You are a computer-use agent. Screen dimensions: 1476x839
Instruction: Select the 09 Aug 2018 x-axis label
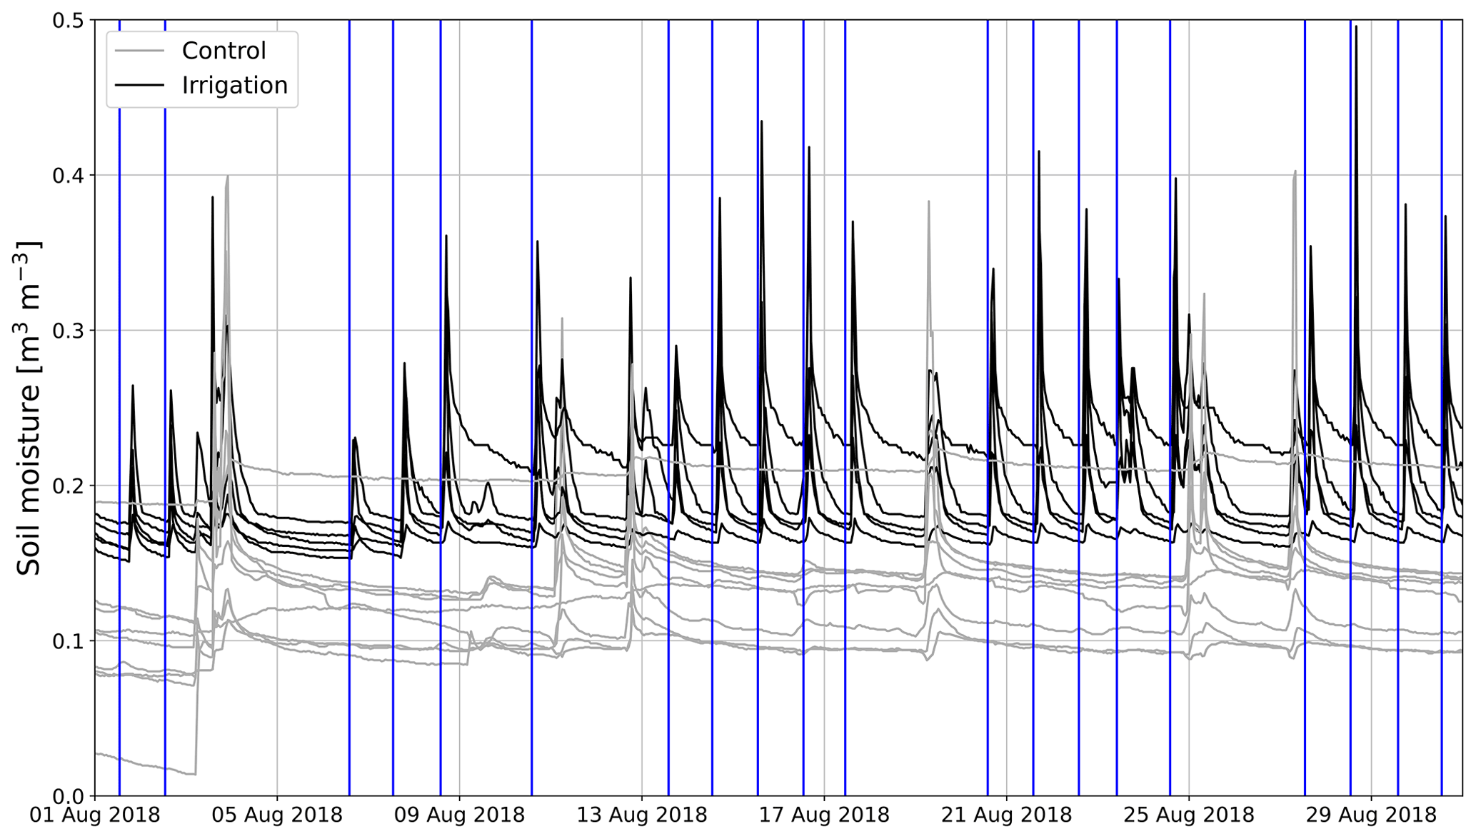(x=459, y=815)
